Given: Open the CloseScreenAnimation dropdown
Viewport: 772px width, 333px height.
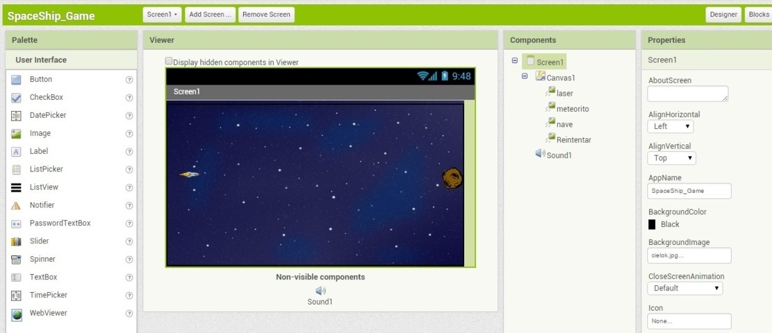Looking at the screenshot, I should [x=684, y=288].
